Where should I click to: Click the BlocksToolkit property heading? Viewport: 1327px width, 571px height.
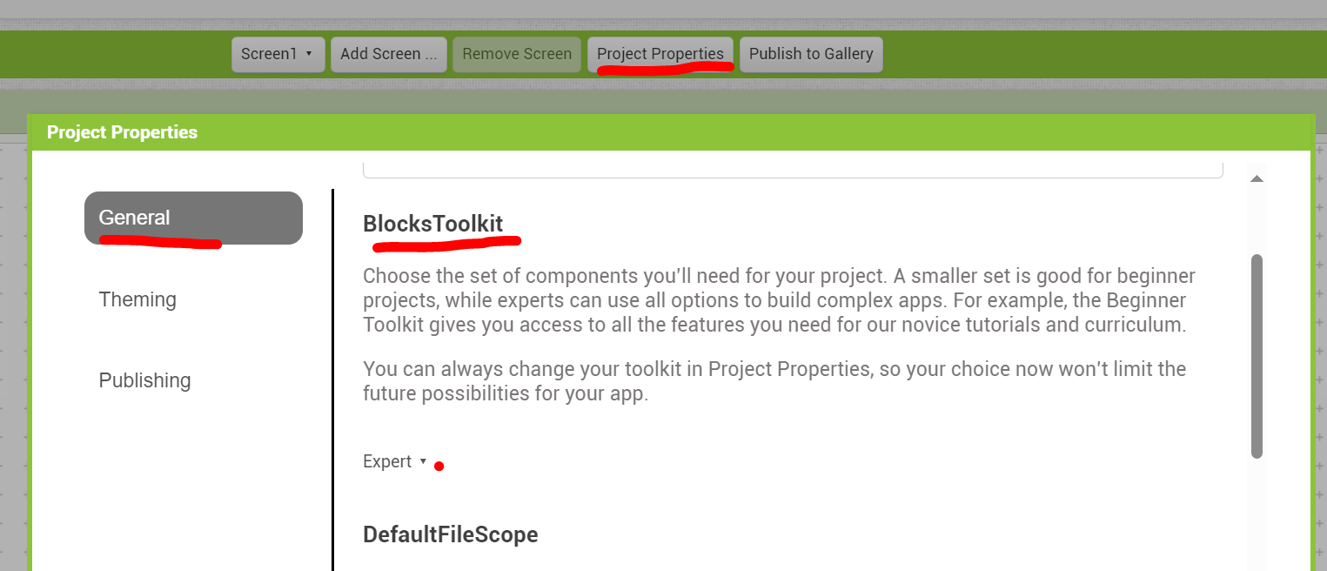pyautogui.click(x=432, y=224)
